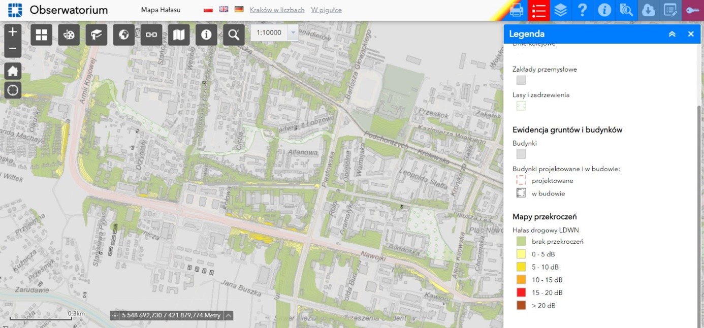
Task: Zoom in the map with the plus button
Action: click(x=13, y=32)
